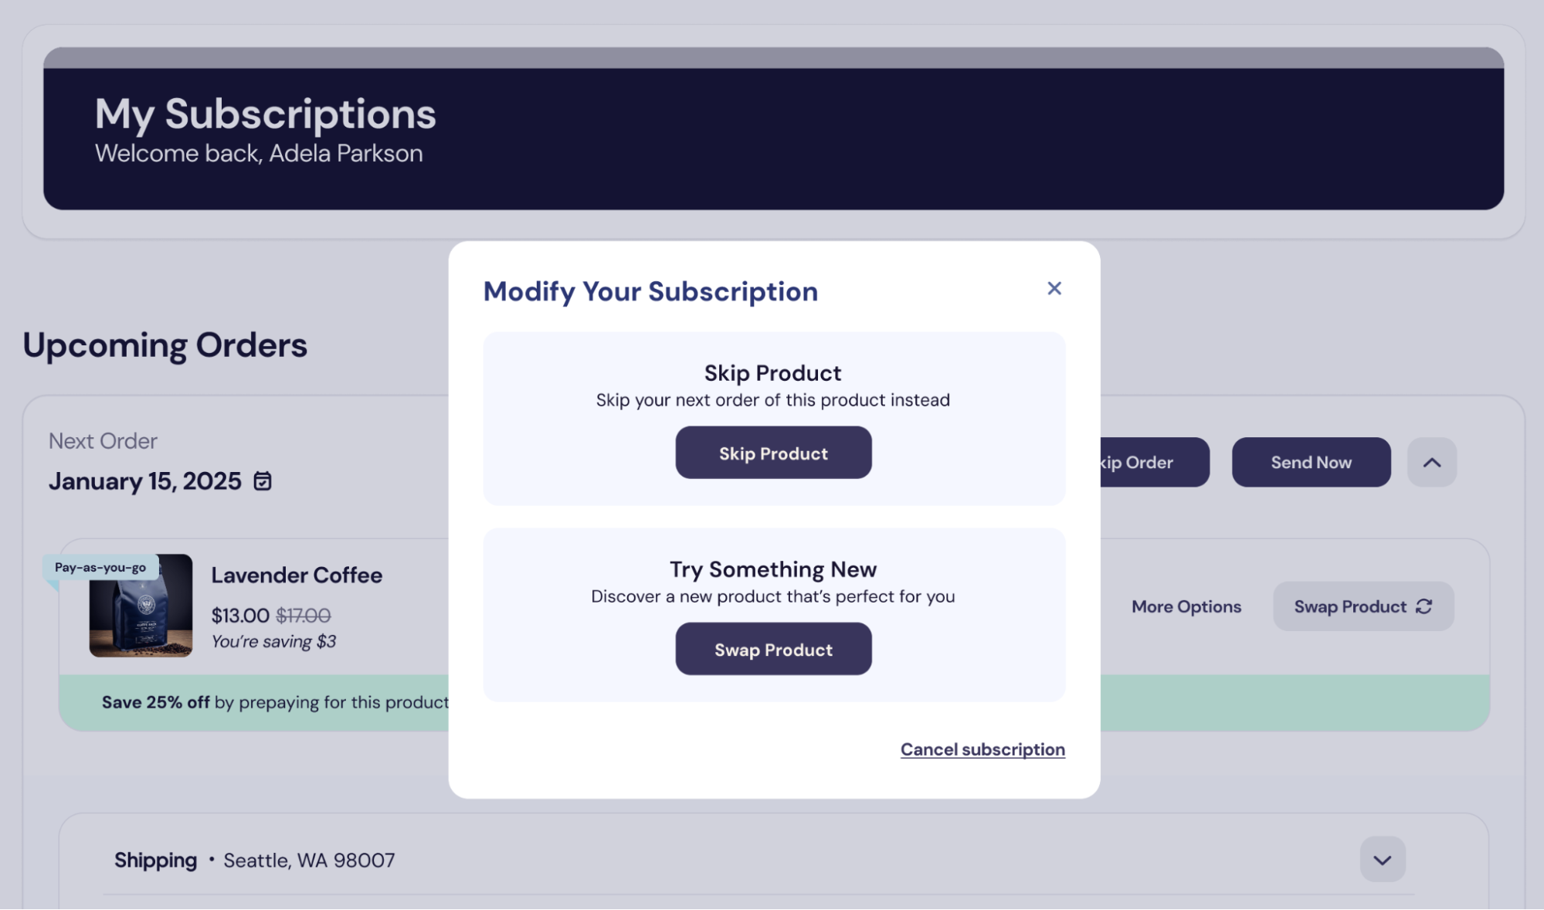The image size is (1544, 910).
Task: Close the Modify Your Subscription dialog
Action: coord(1054,289)
